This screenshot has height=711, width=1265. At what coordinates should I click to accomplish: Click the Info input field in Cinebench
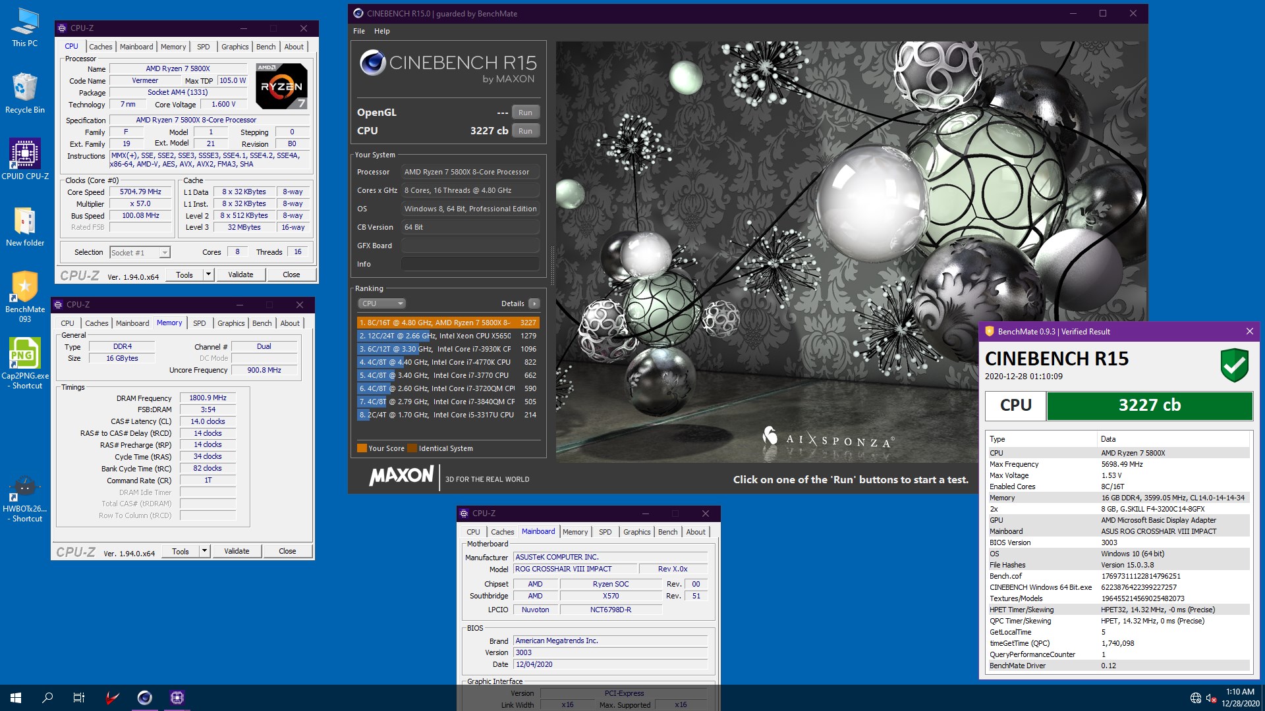coord(470,264)
